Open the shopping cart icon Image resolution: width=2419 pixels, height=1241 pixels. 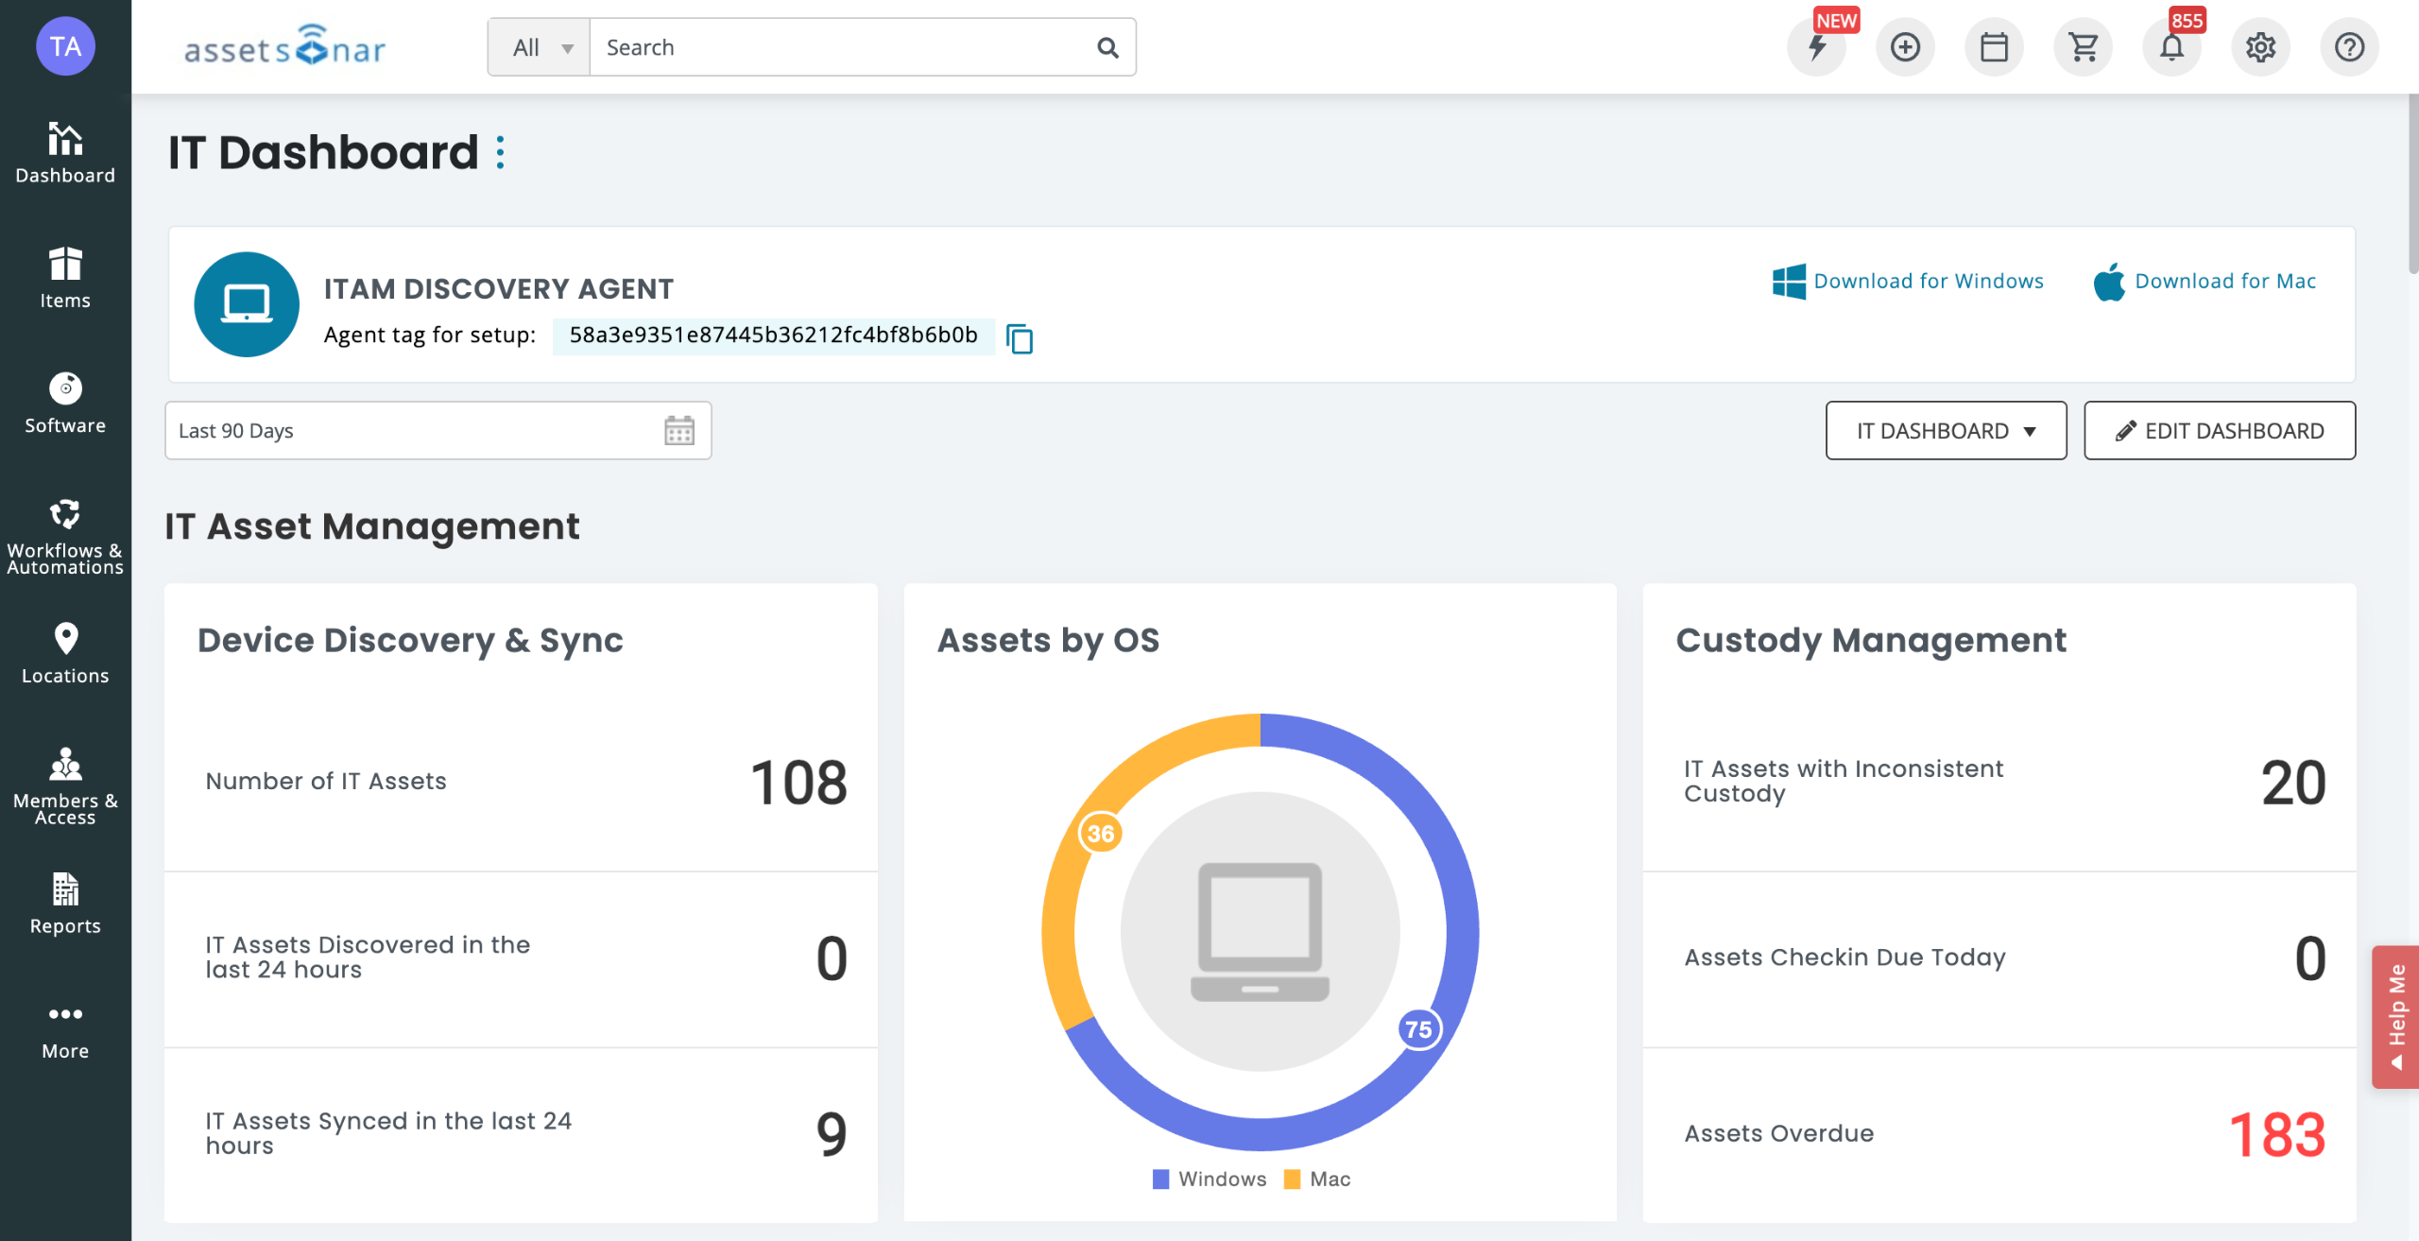tap(2083, 47)
